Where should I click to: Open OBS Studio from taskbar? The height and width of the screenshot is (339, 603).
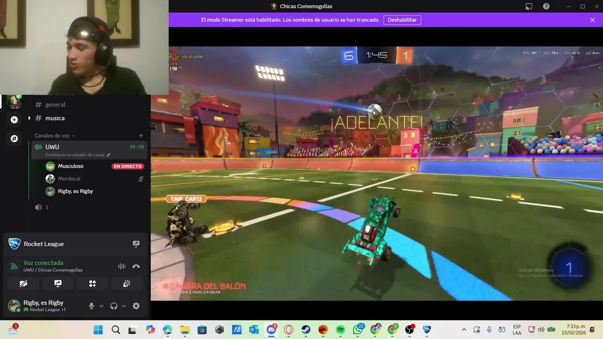tap(409, 330)
